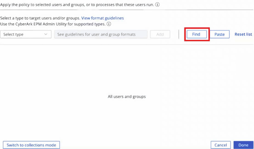254x149 pixels.
Task: Click the info icon beside 'supported types'
Action: pos(109,24)
